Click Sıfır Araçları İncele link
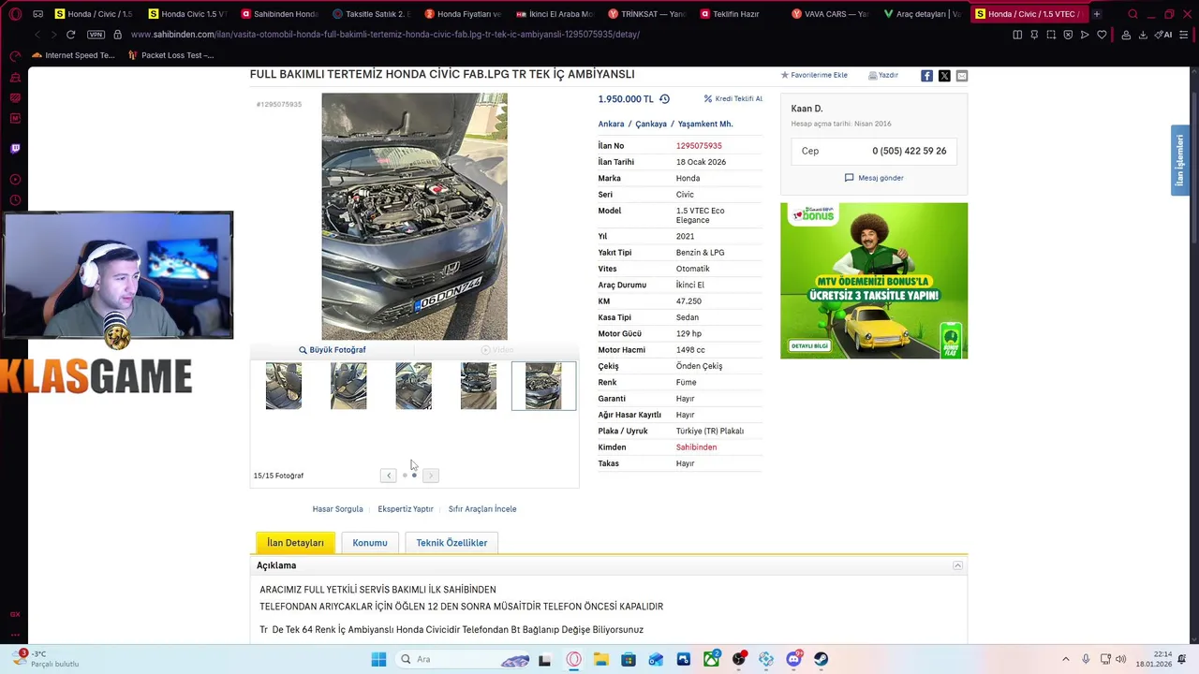Image resolution: width=1199 pixels, height=674 pixels. [x=482, y=509]
